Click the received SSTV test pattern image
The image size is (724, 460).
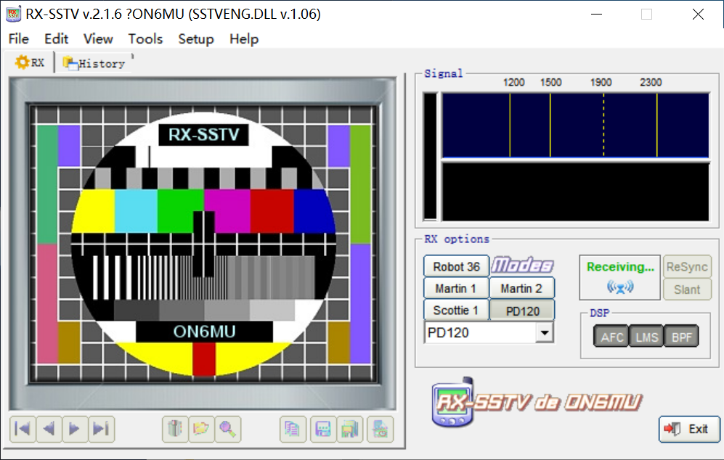pos(203,244)
